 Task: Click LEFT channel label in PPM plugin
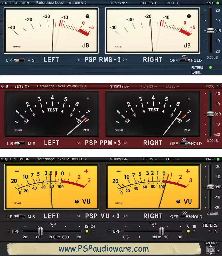click(52, 143)
